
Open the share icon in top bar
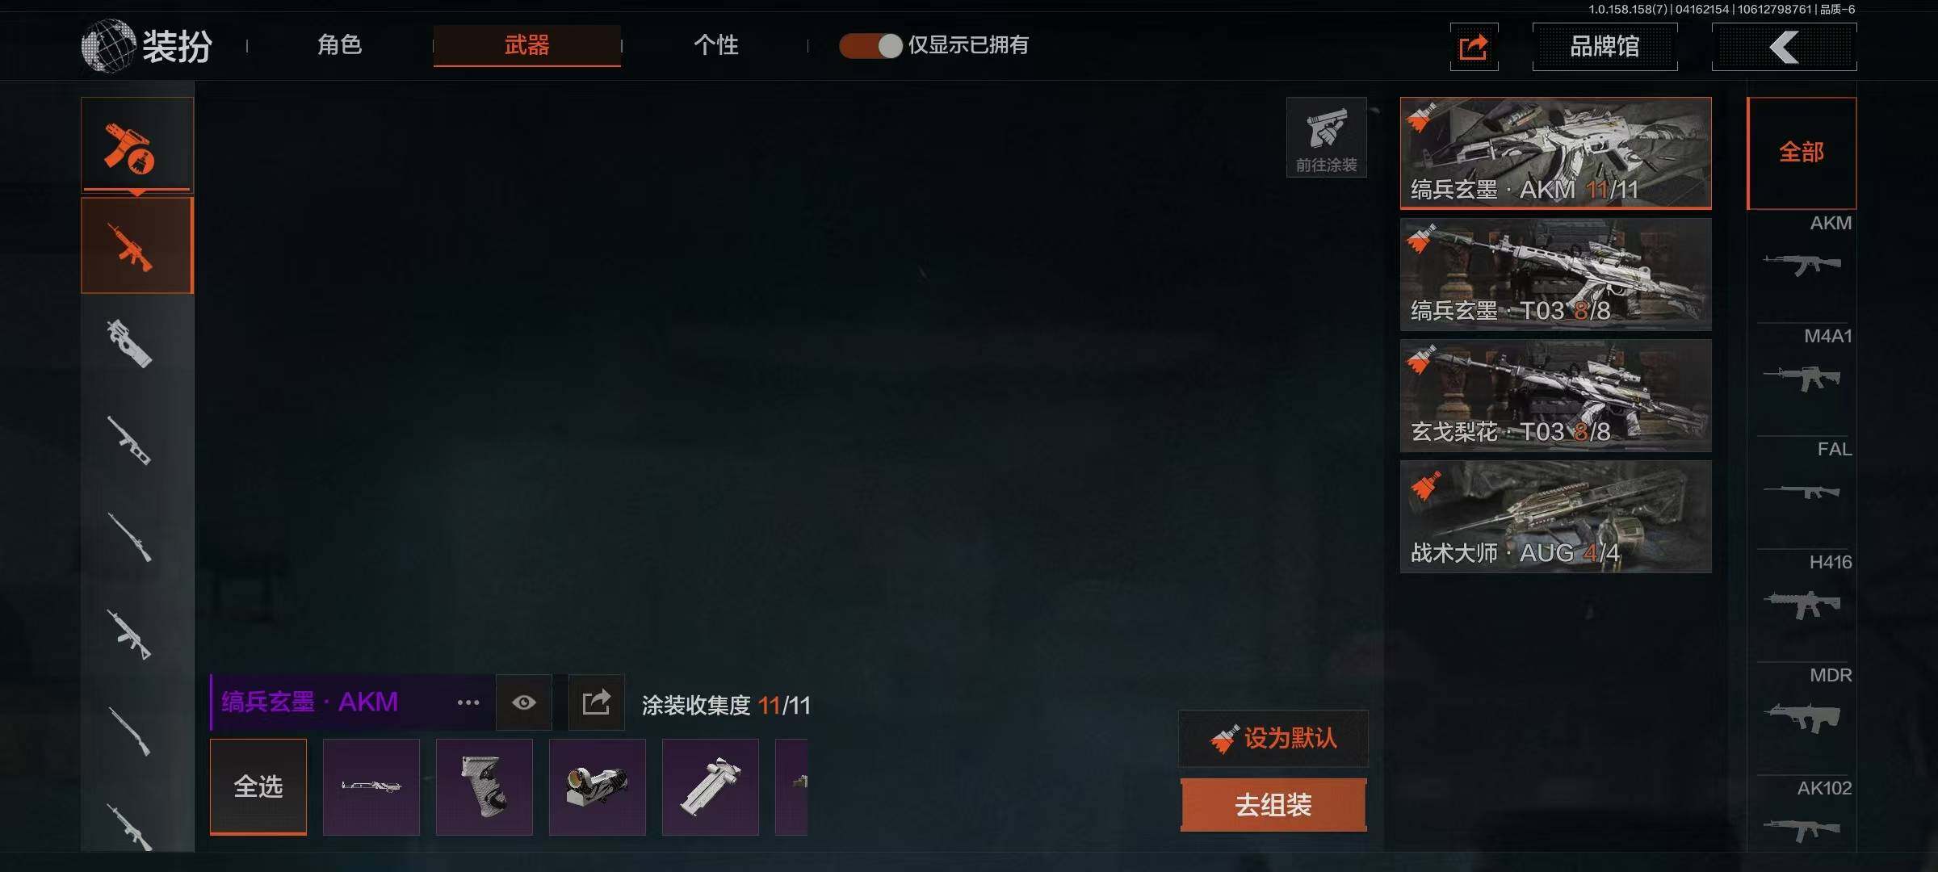pos(1474,47)
